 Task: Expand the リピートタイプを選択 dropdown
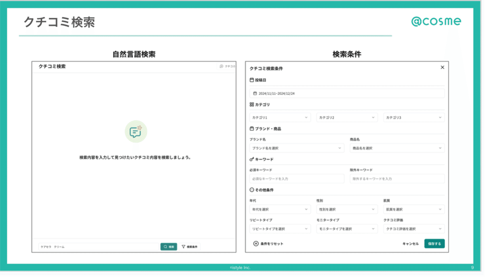click(x=280, y=229)
